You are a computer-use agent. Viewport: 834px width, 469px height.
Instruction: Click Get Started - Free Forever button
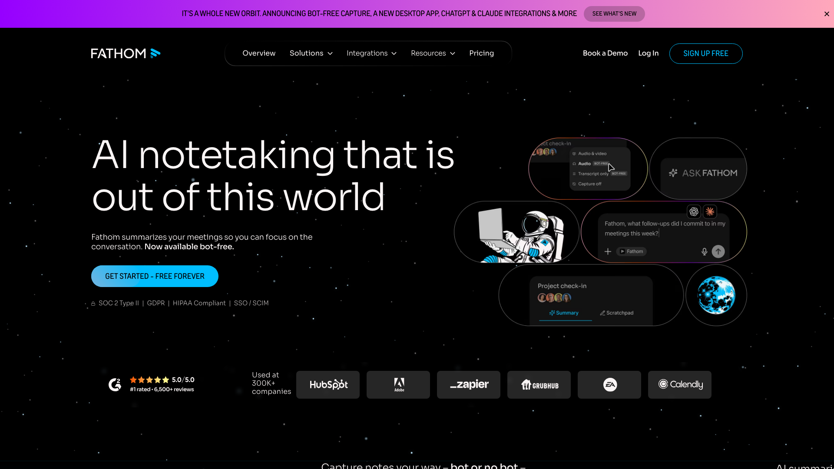155,276
